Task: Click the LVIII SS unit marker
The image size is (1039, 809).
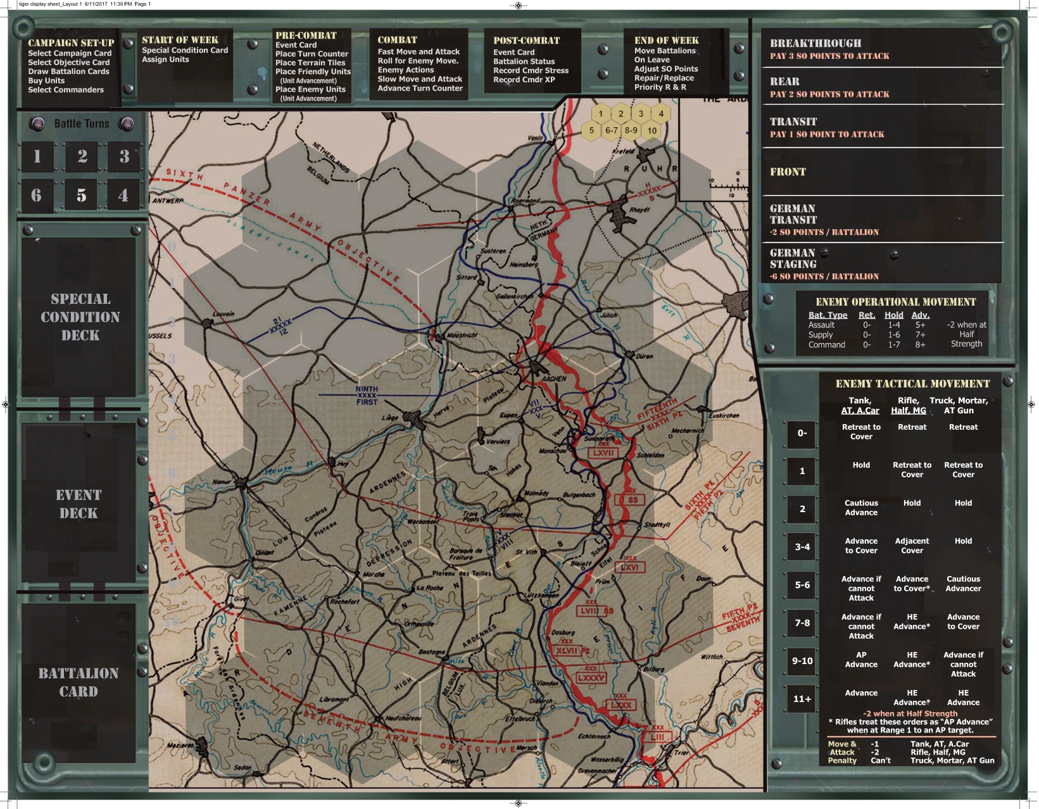Action: click(596, 611)
